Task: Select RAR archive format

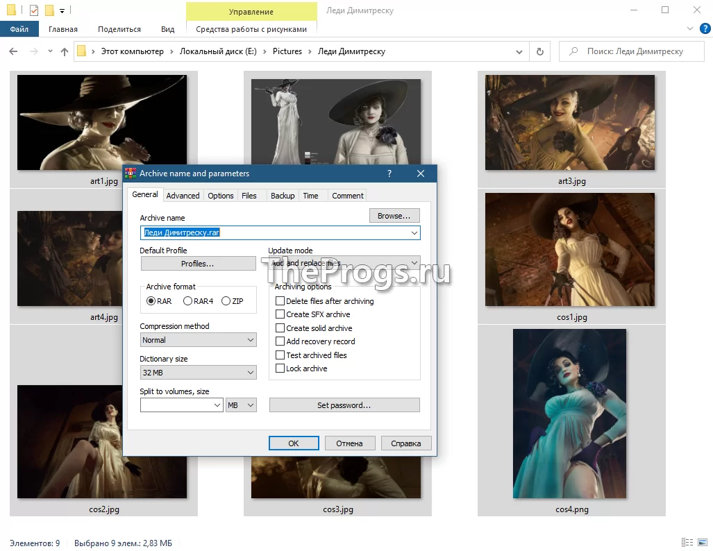Action: tap(159, 301)
